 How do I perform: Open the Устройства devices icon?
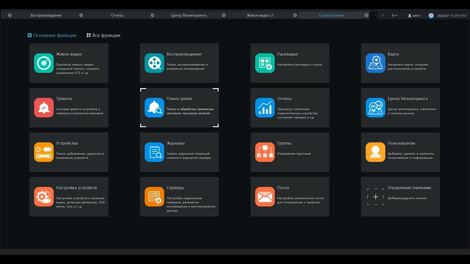(44, 152)
